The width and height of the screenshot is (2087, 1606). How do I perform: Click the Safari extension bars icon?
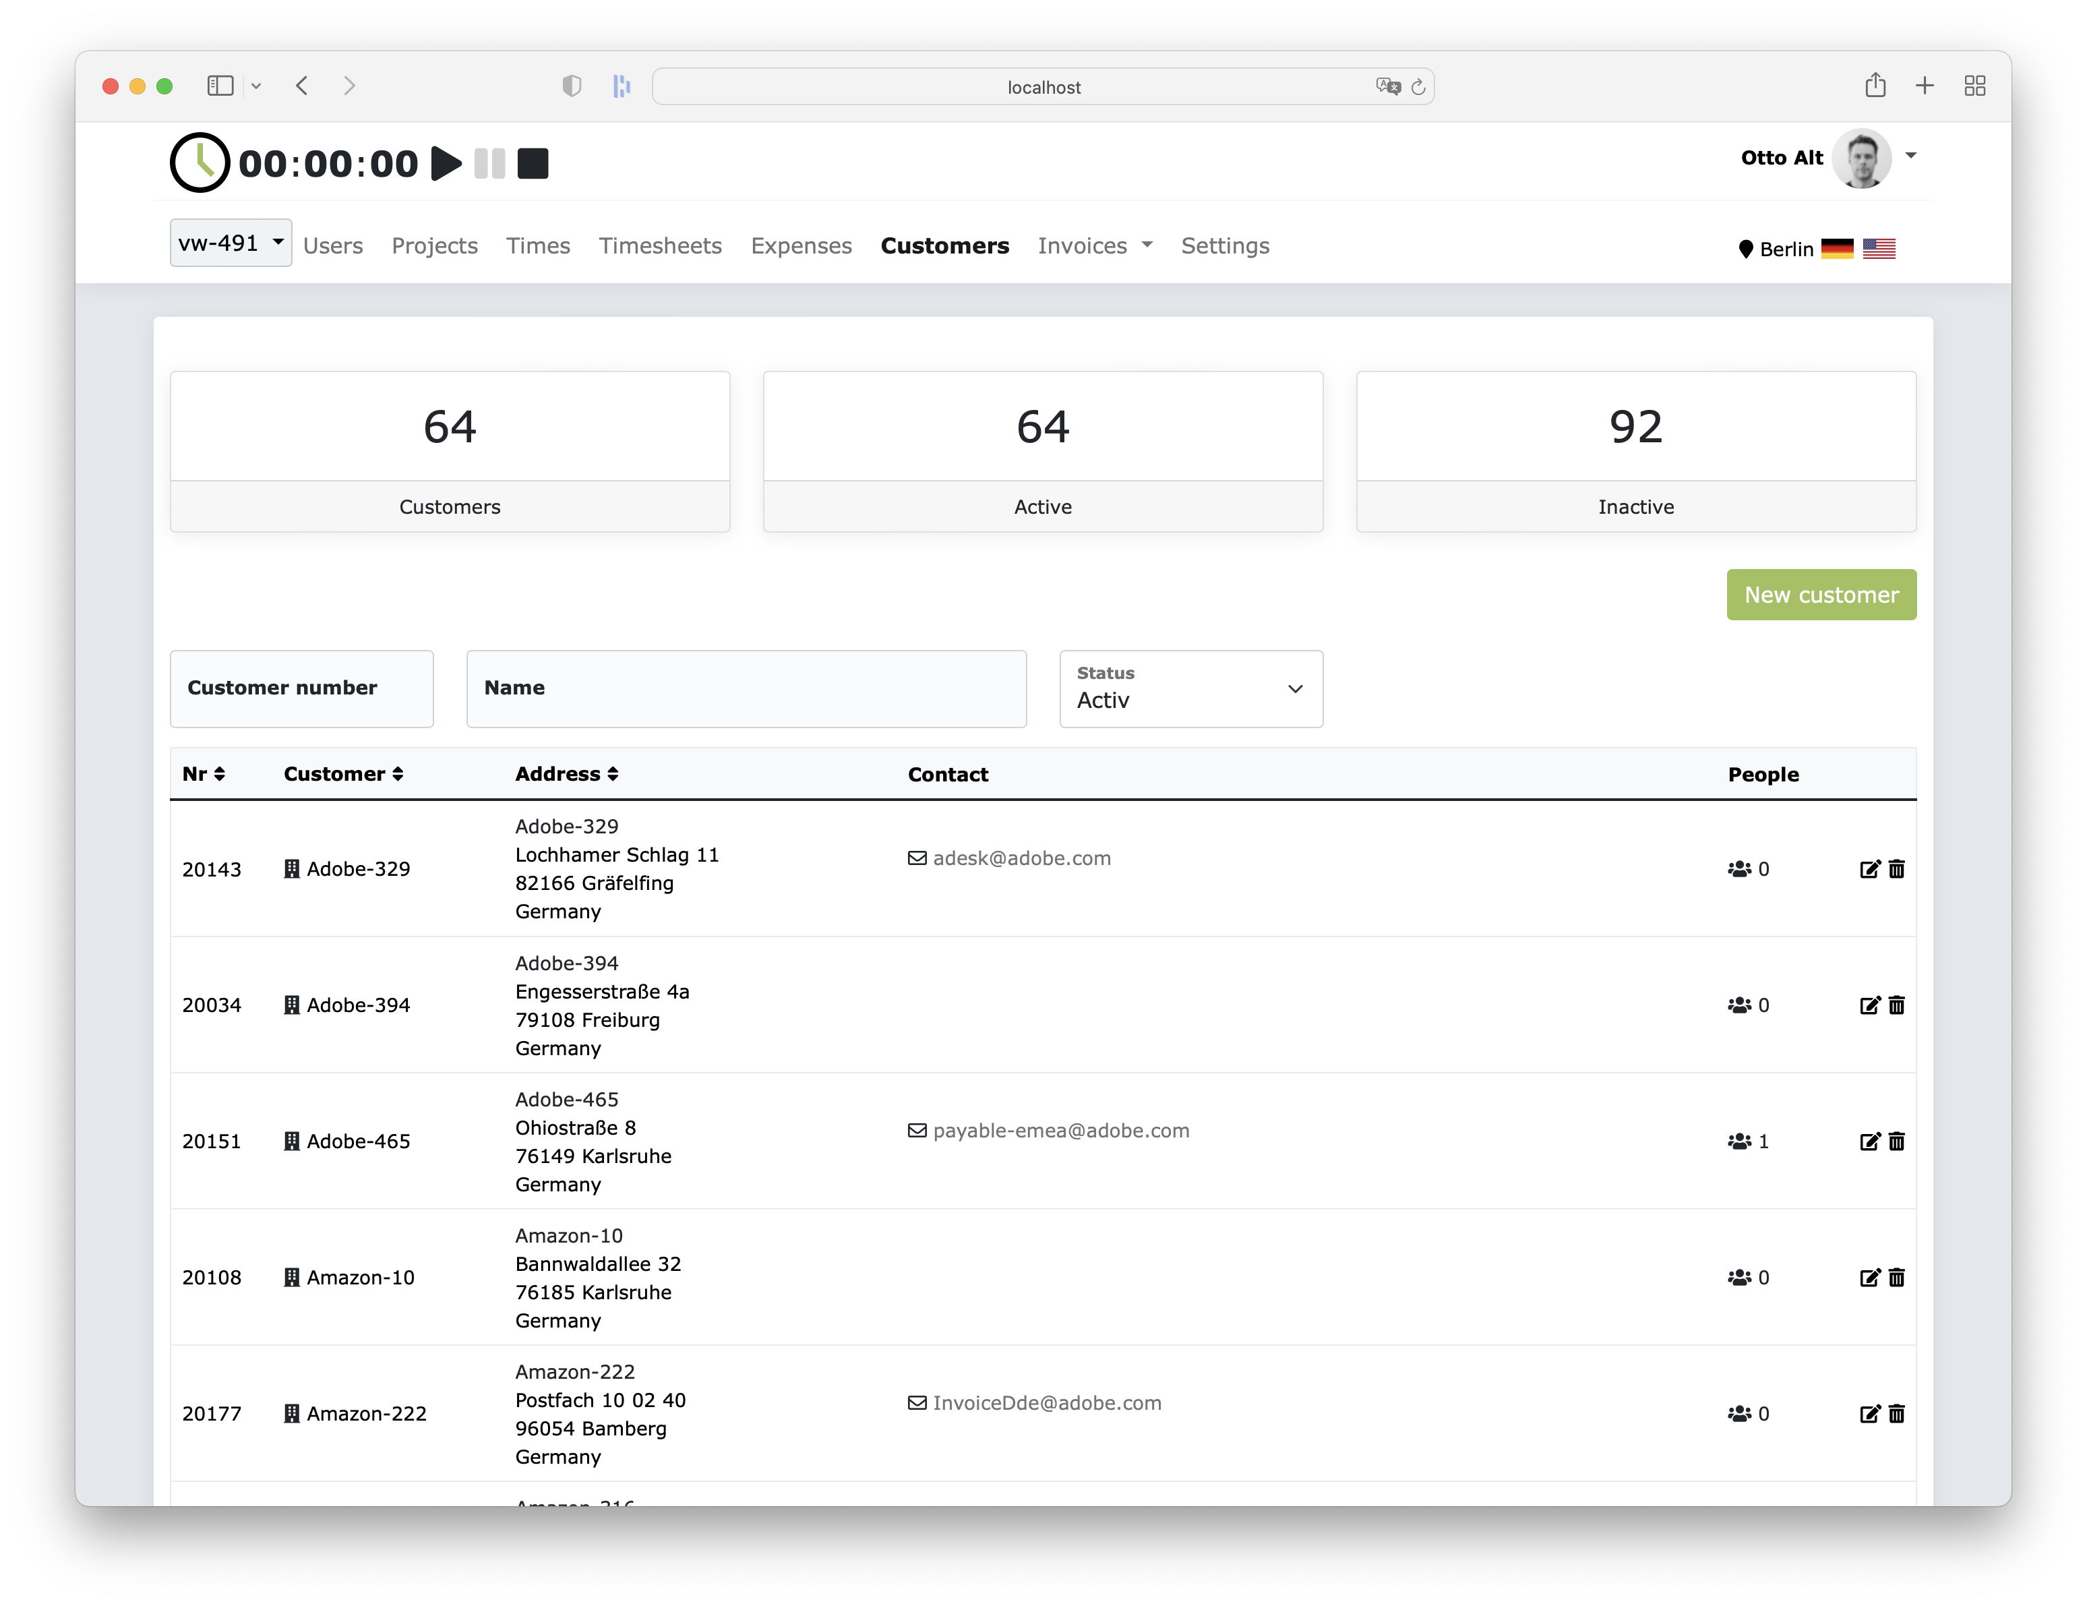coord(622,86)
